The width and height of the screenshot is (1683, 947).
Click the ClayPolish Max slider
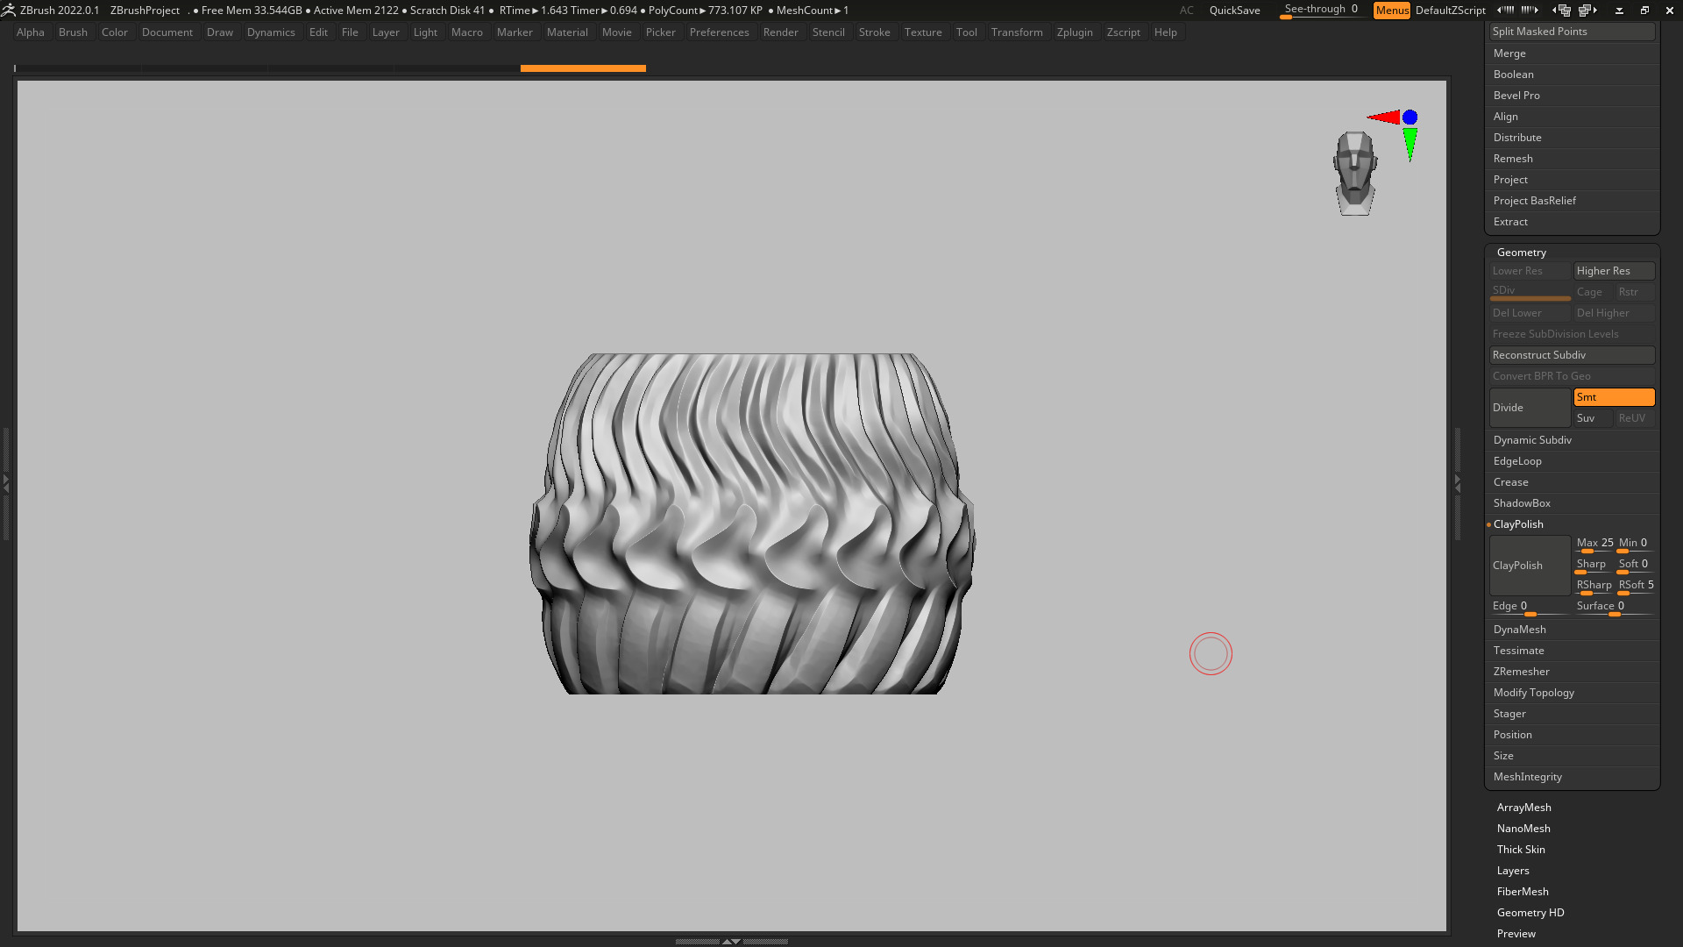1594,545
